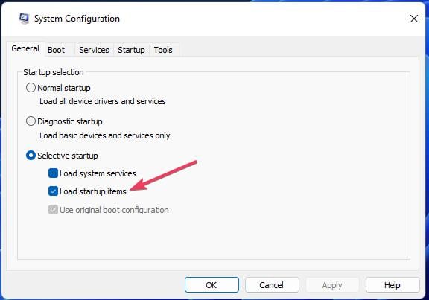The height and width of the screenshot is (300, 429).
Task: Click the System Configuration title bar icon
Action: point(24,19)
